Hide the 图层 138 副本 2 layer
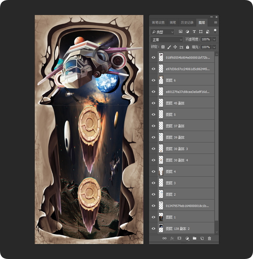The image size is (253, 259). point(153,228)
